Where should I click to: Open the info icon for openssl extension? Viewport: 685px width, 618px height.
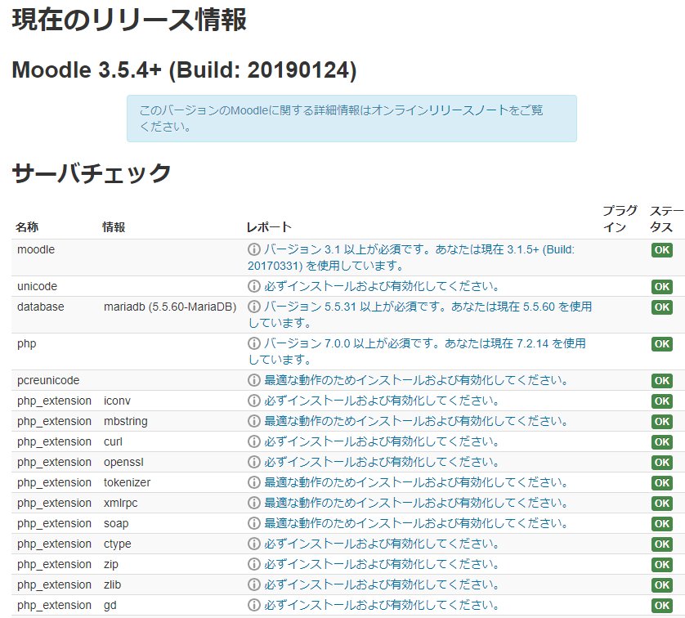point(254,462)
